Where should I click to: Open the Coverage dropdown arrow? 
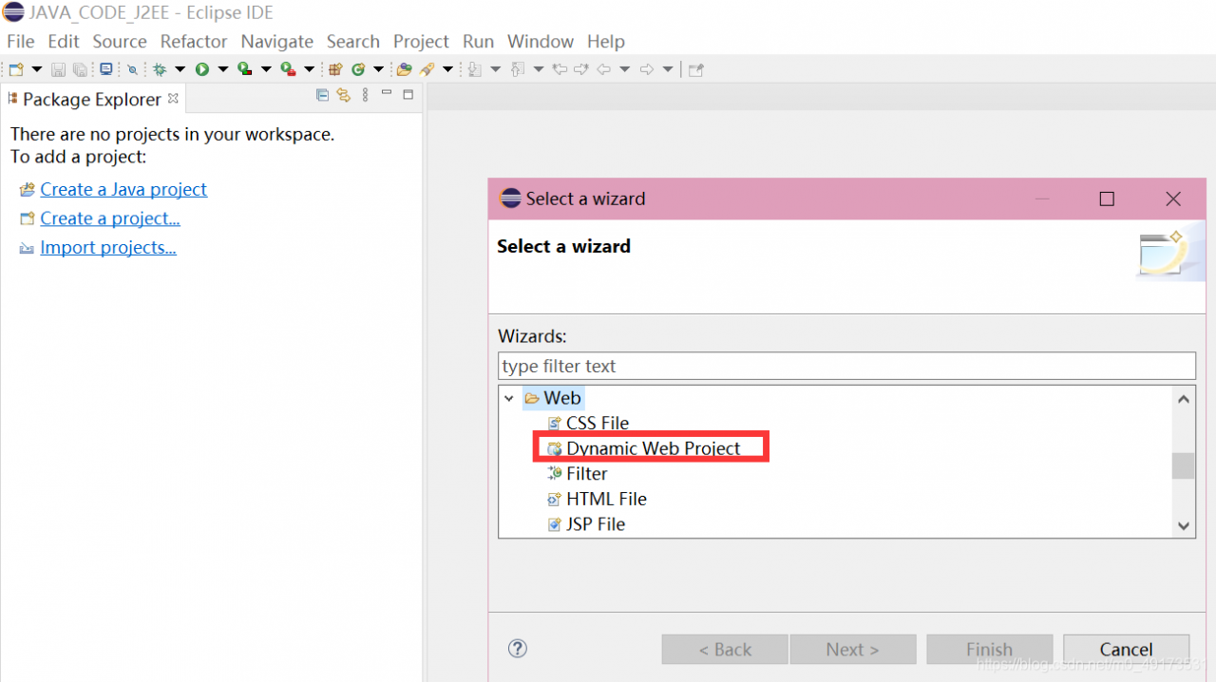(266, 69)
